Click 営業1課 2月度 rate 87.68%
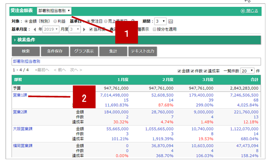Viewport: 274px width, 165px height. coord(166,105)
